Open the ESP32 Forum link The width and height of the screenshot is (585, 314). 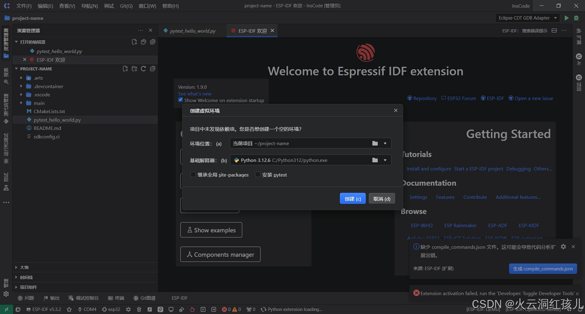(459, 98)
